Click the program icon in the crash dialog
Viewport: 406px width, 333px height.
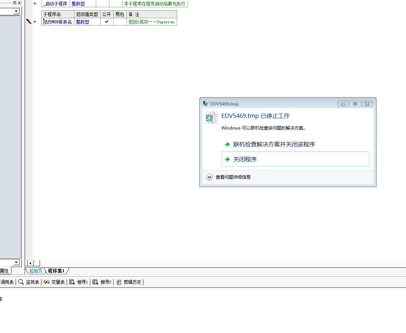click(x=211, y=118)
